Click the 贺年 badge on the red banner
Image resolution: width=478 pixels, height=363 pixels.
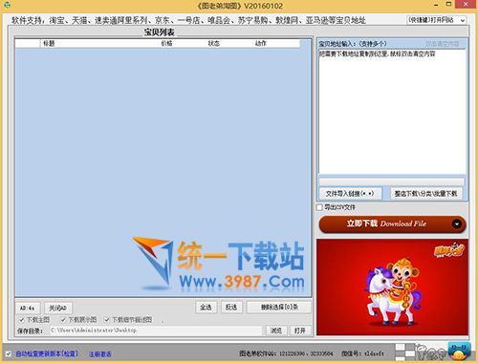(x=449, y=249)
